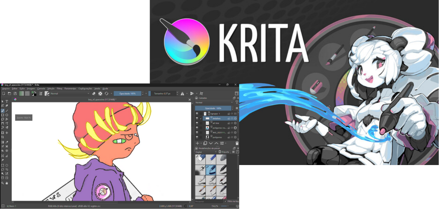Activate the Zoom tool magnifier icon

tap(3, 183)
